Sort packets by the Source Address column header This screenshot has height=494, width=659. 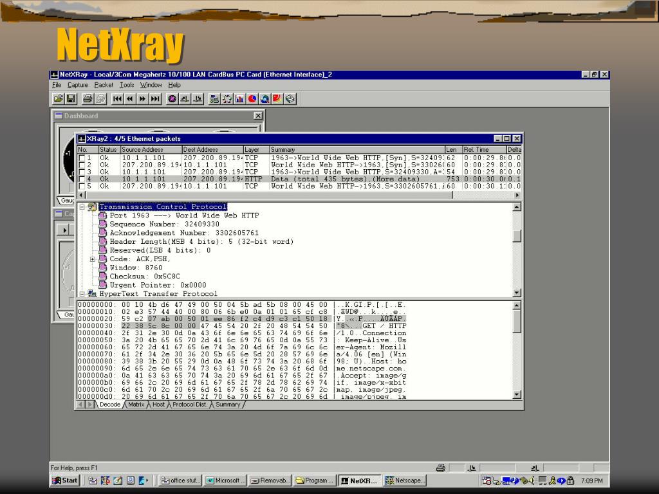[x=151, y=149]
